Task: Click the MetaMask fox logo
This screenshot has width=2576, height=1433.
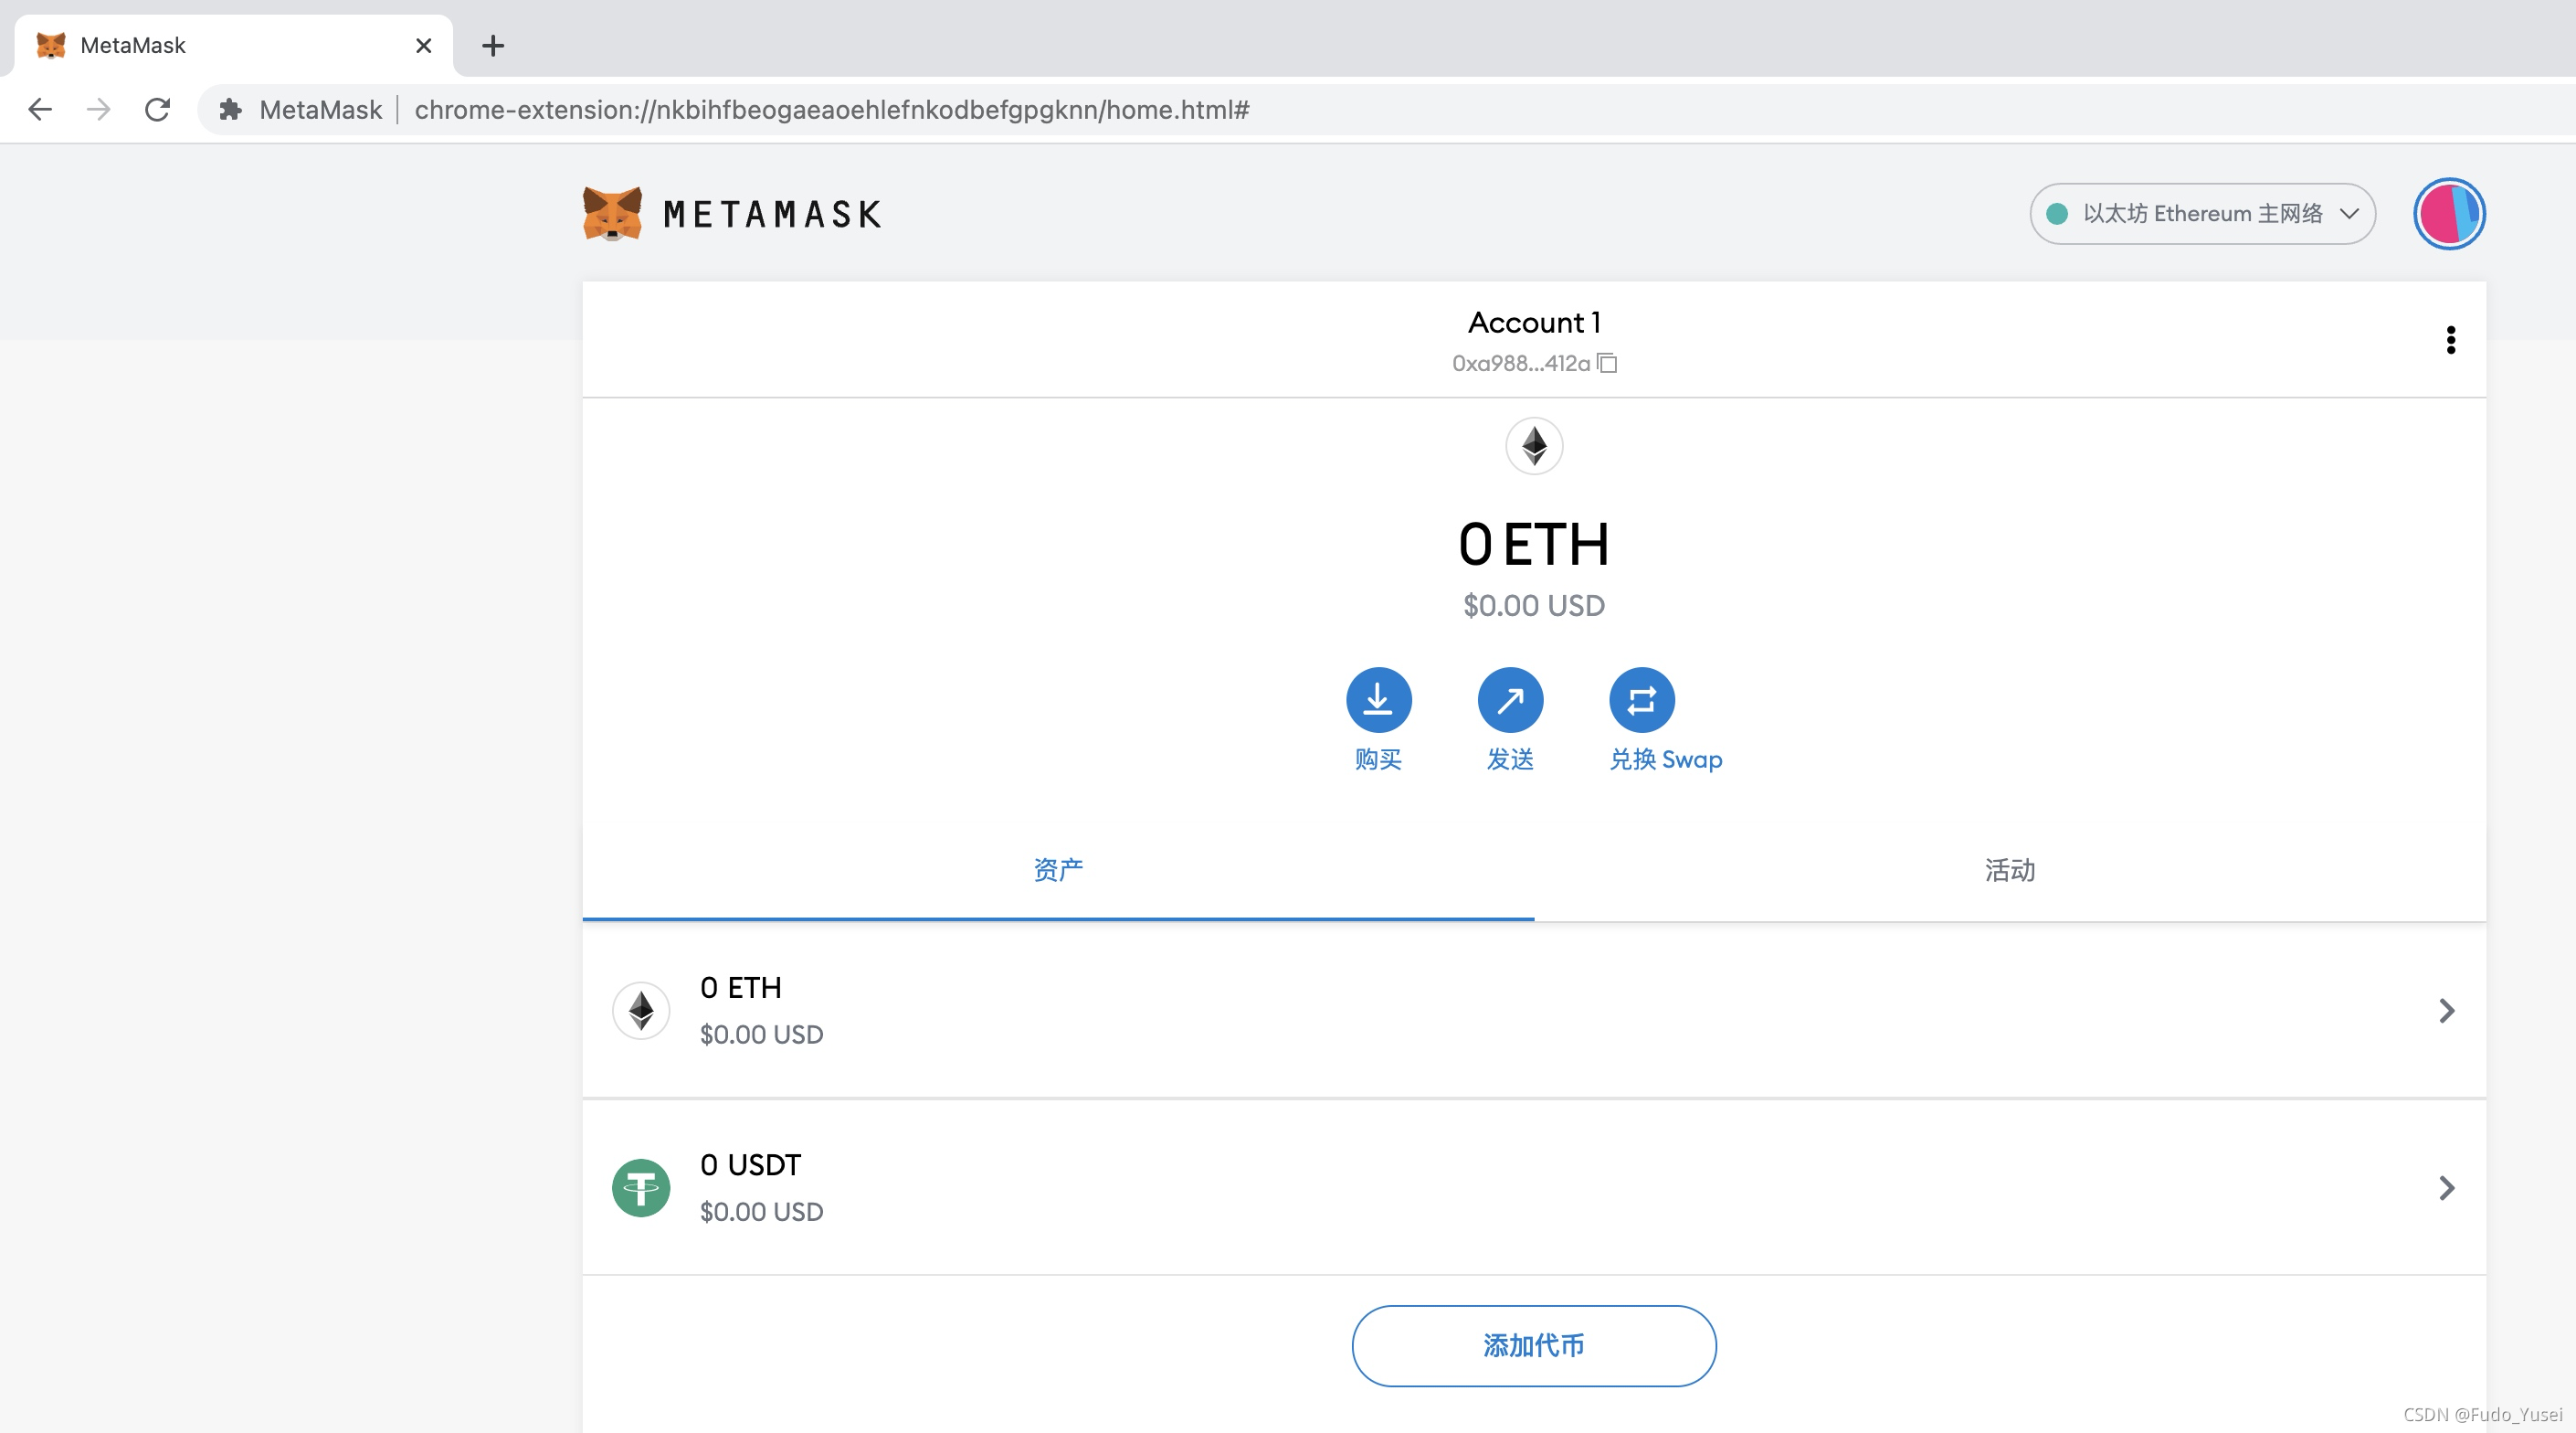Action: (x=612, y=213)
